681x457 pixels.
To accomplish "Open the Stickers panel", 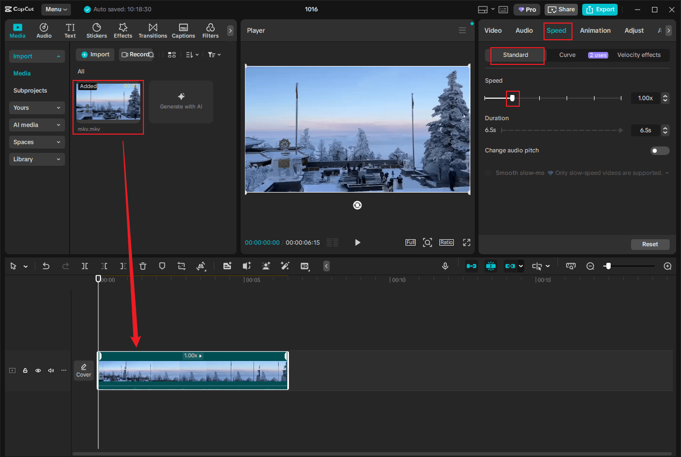I will (x=97, y=31).
